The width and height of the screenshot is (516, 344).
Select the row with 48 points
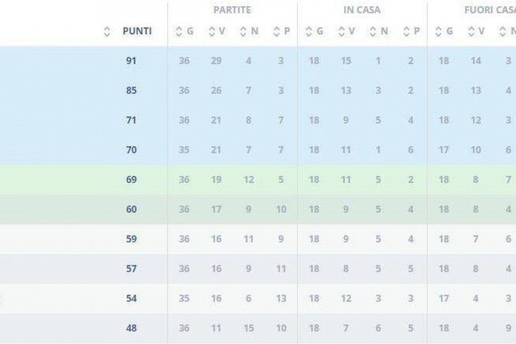coord(258,328)
